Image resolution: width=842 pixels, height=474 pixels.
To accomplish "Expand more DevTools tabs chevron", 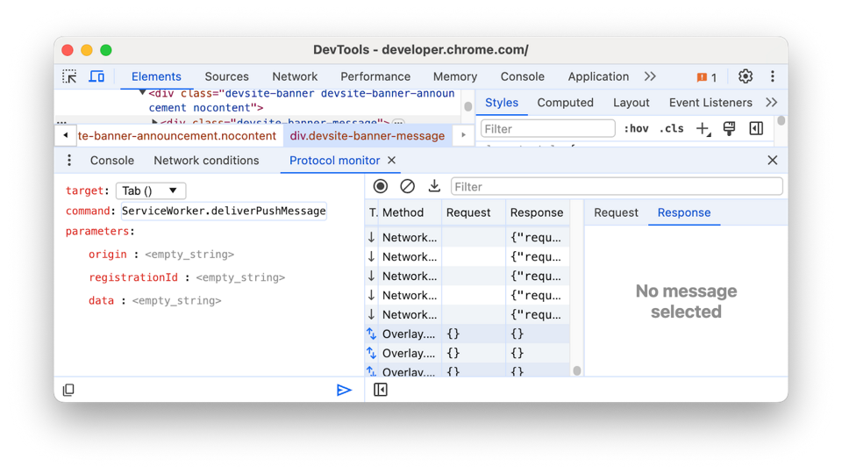I will [x=650, y=76].
